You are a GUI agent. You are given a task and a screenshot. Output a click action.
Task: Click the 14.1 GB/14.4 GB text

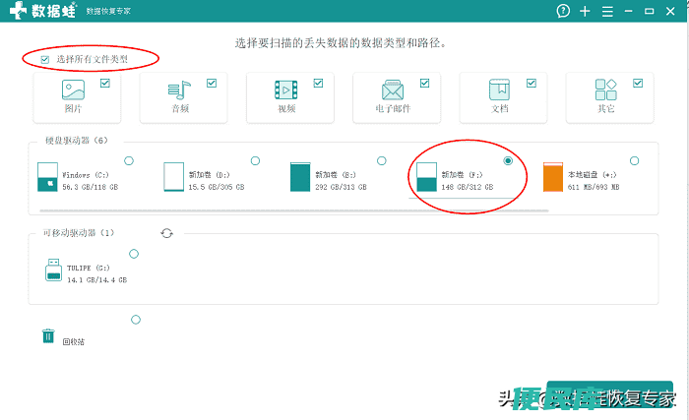point(96,280)
